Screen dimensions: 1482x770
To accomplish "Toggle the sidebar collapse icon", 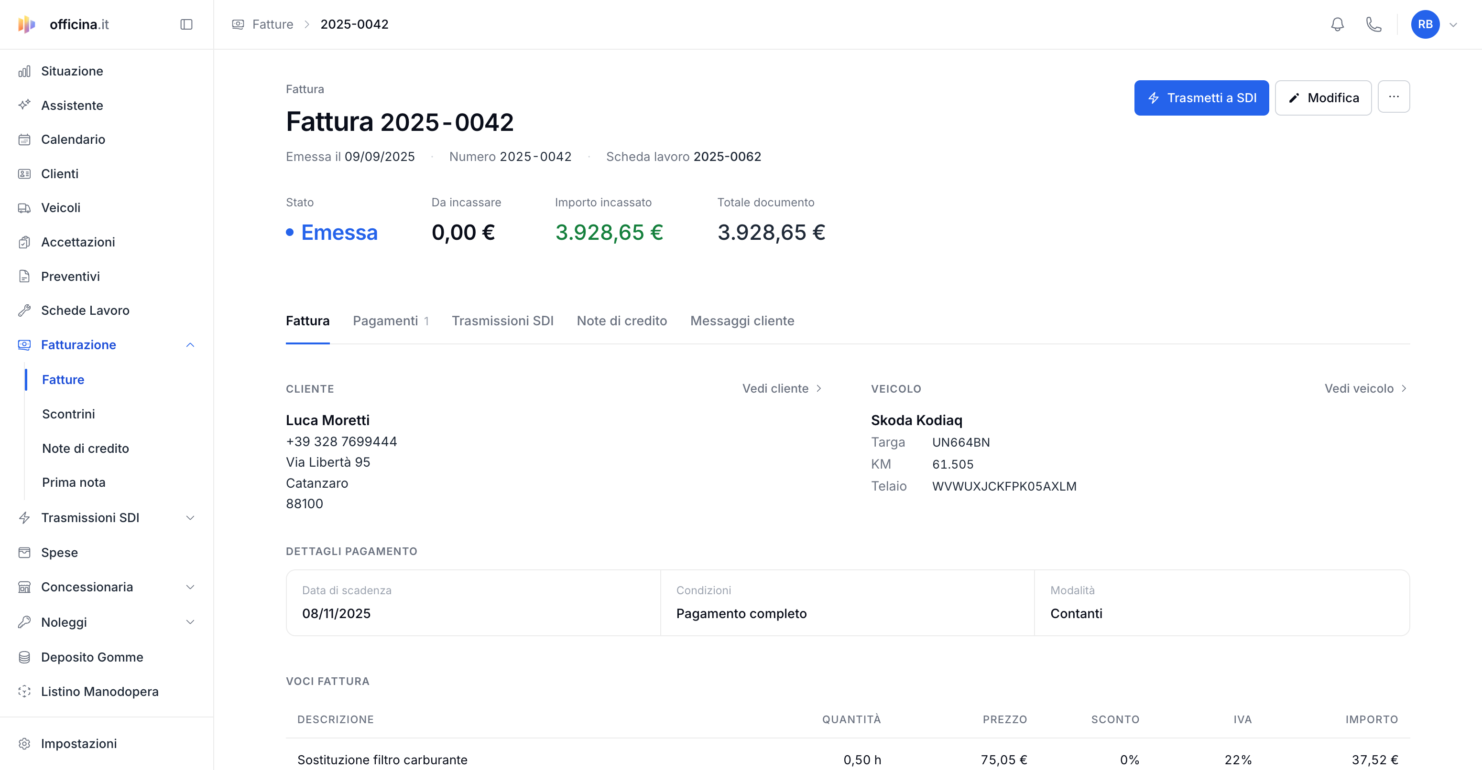I will tap(186, 24).
